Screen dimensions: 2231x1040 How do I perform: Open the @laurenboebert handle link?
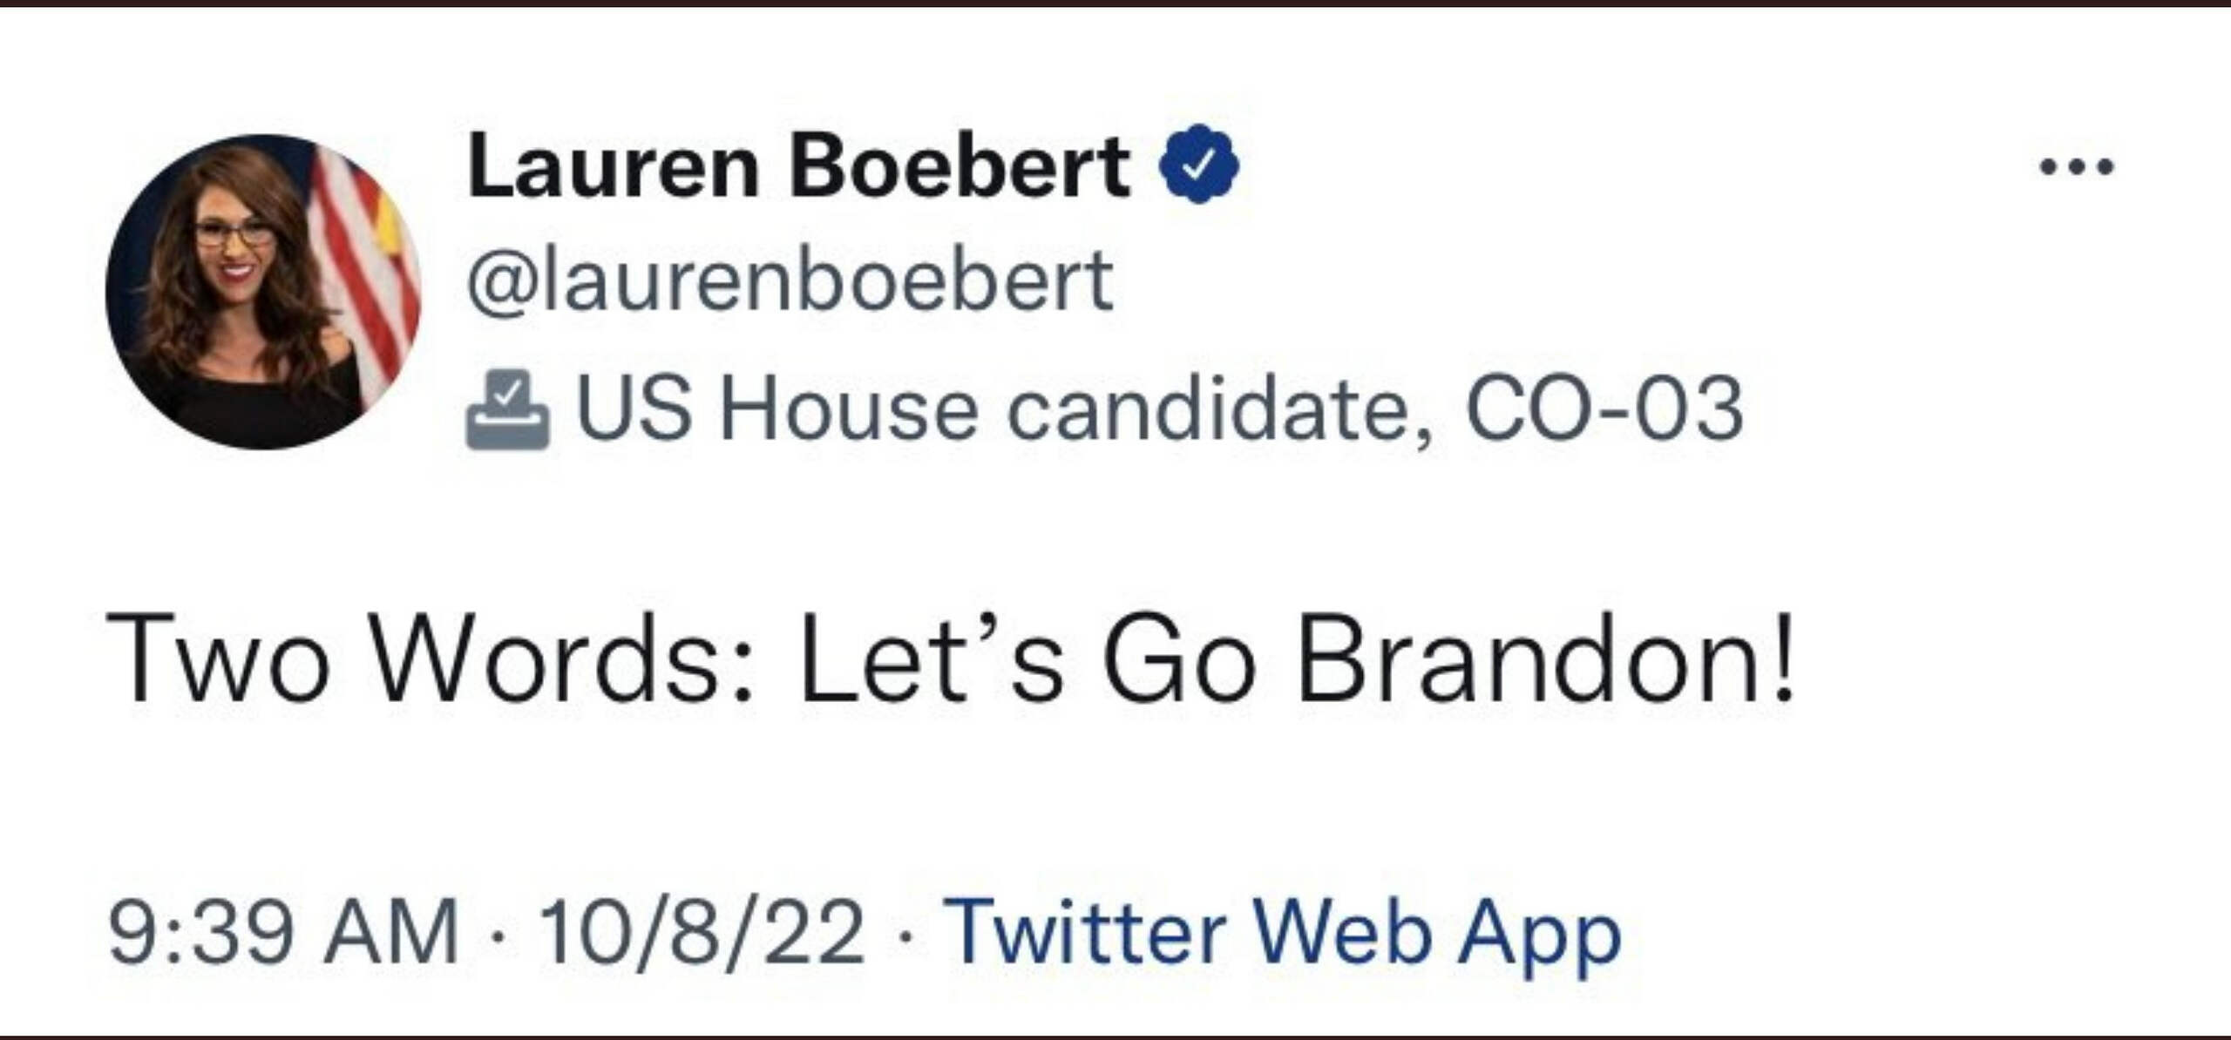pos(790,280)
